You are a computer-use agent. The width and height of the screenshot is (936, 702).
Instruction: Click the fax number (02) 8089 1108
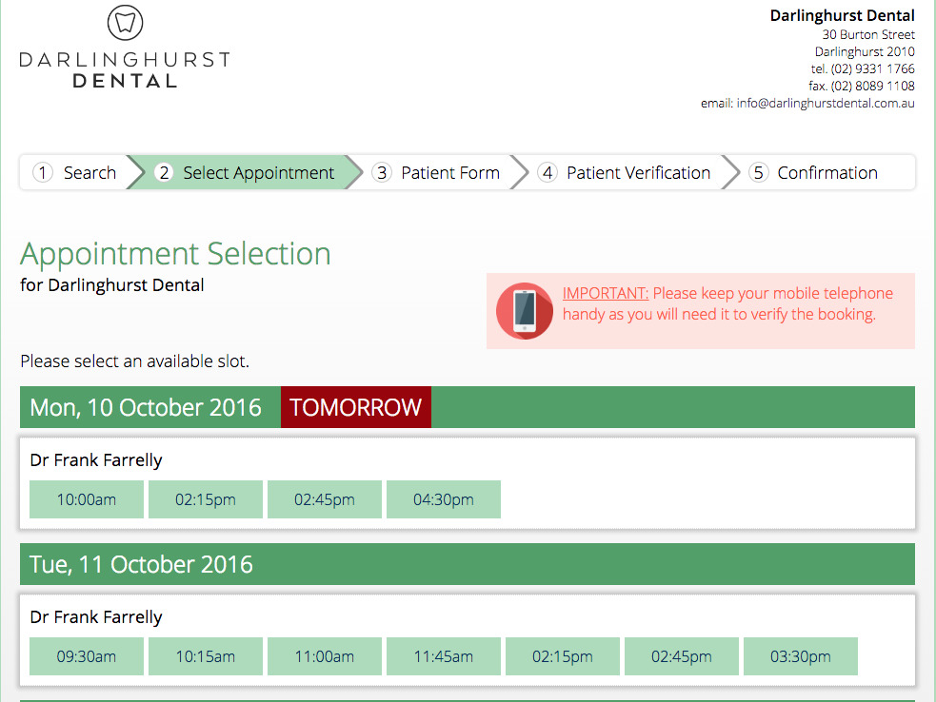pyautogui.click(x=873, y=86)
